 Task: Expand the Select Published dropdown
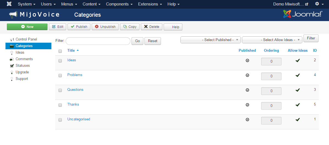(211, 40)
